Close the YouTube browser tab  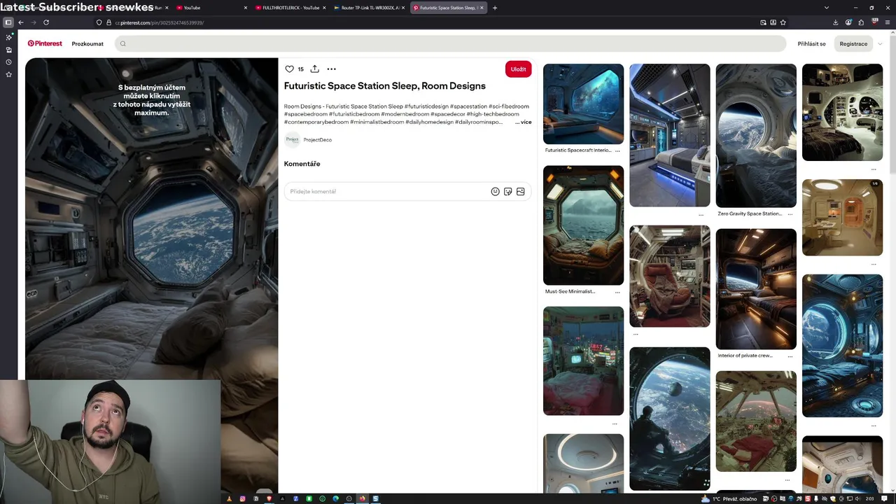(246, 8)
